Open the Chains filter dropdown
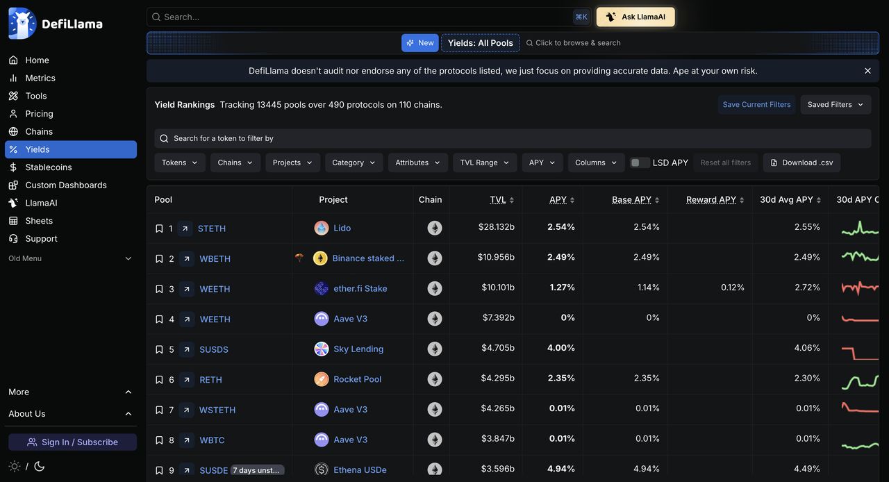This screenshot has width=889, height=482. [x=235, y=163]
